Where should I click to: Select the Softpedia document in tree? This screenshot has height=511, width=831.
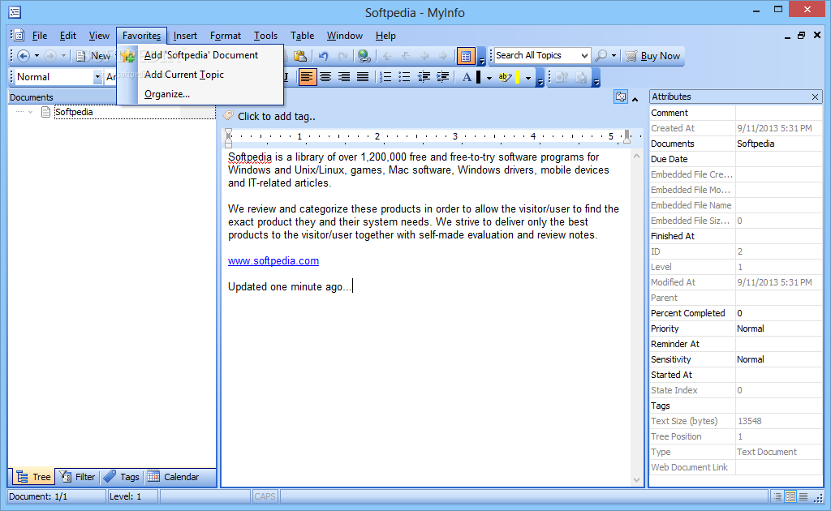(x=74, y=112)
